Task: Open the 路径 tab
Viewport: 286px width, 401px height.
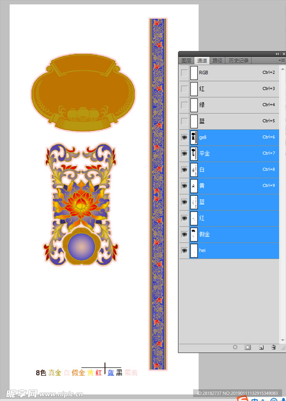Action: coord(217,61)
